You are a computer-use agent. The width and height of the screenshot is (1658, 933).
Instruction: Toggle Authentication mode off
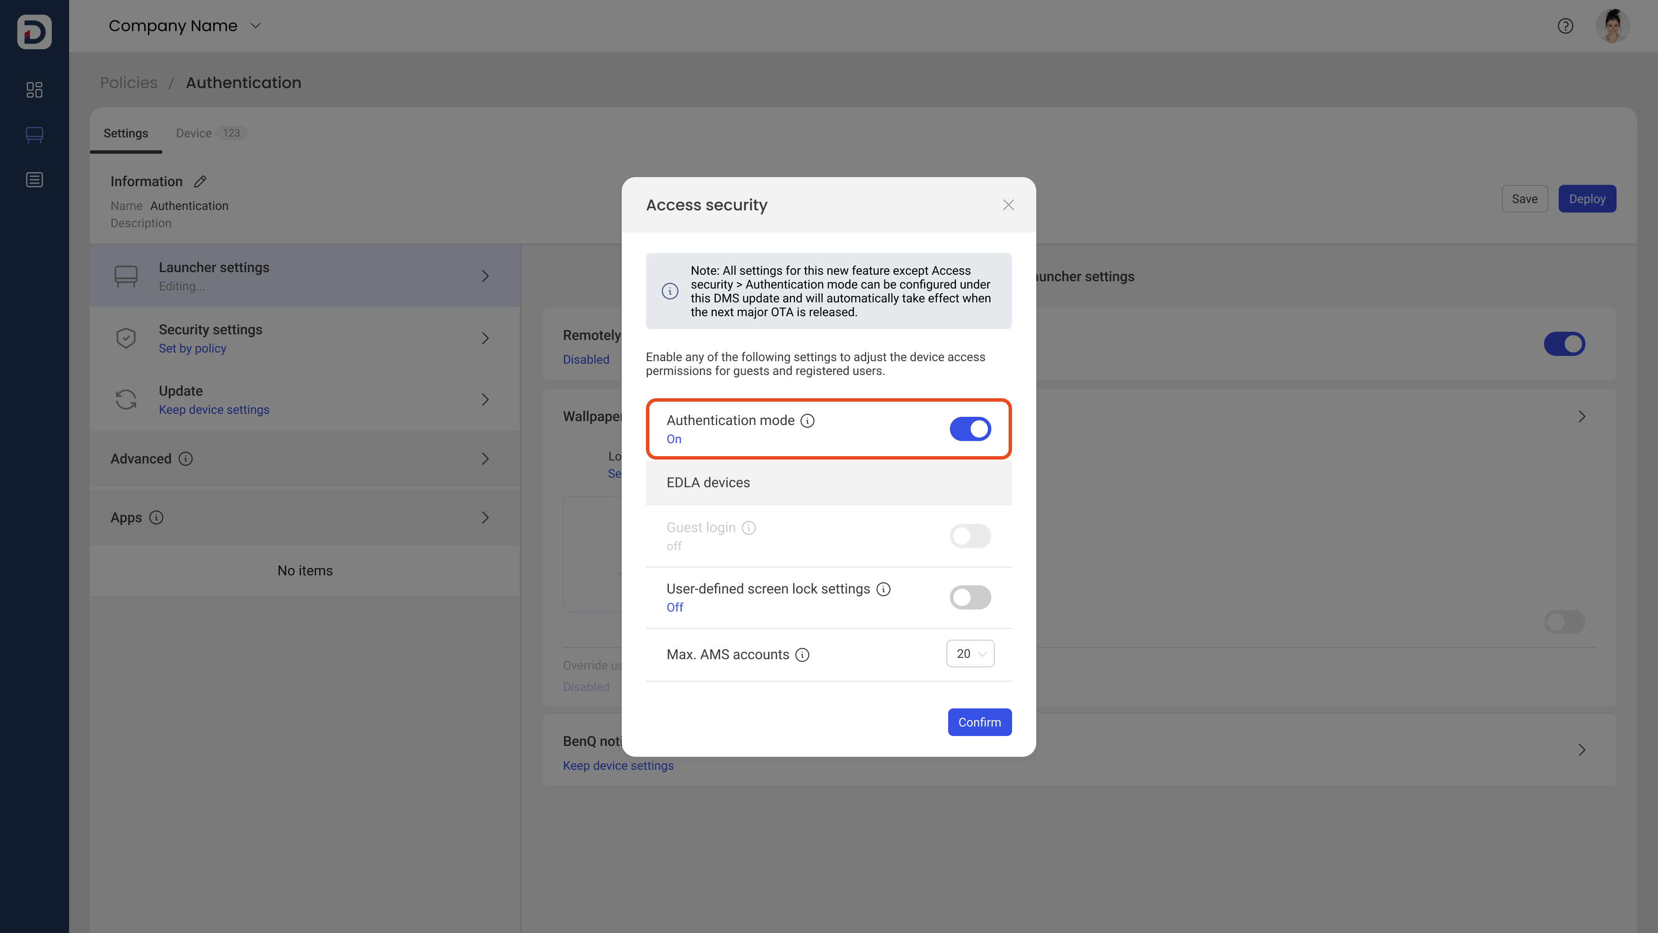(x=970, y=429)
